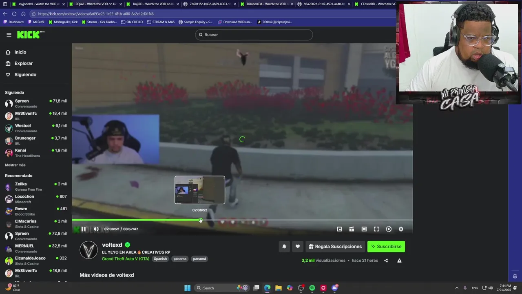The width and height of the screenshot is (522, 294).
Task: Open MrStivenTc channel with 18,4 mil viewers
Action: click(x=36, y=116)
